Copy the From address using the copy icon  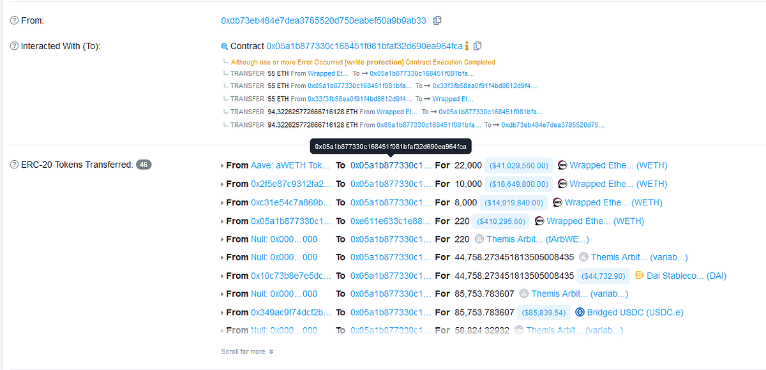tap(438, 20)
